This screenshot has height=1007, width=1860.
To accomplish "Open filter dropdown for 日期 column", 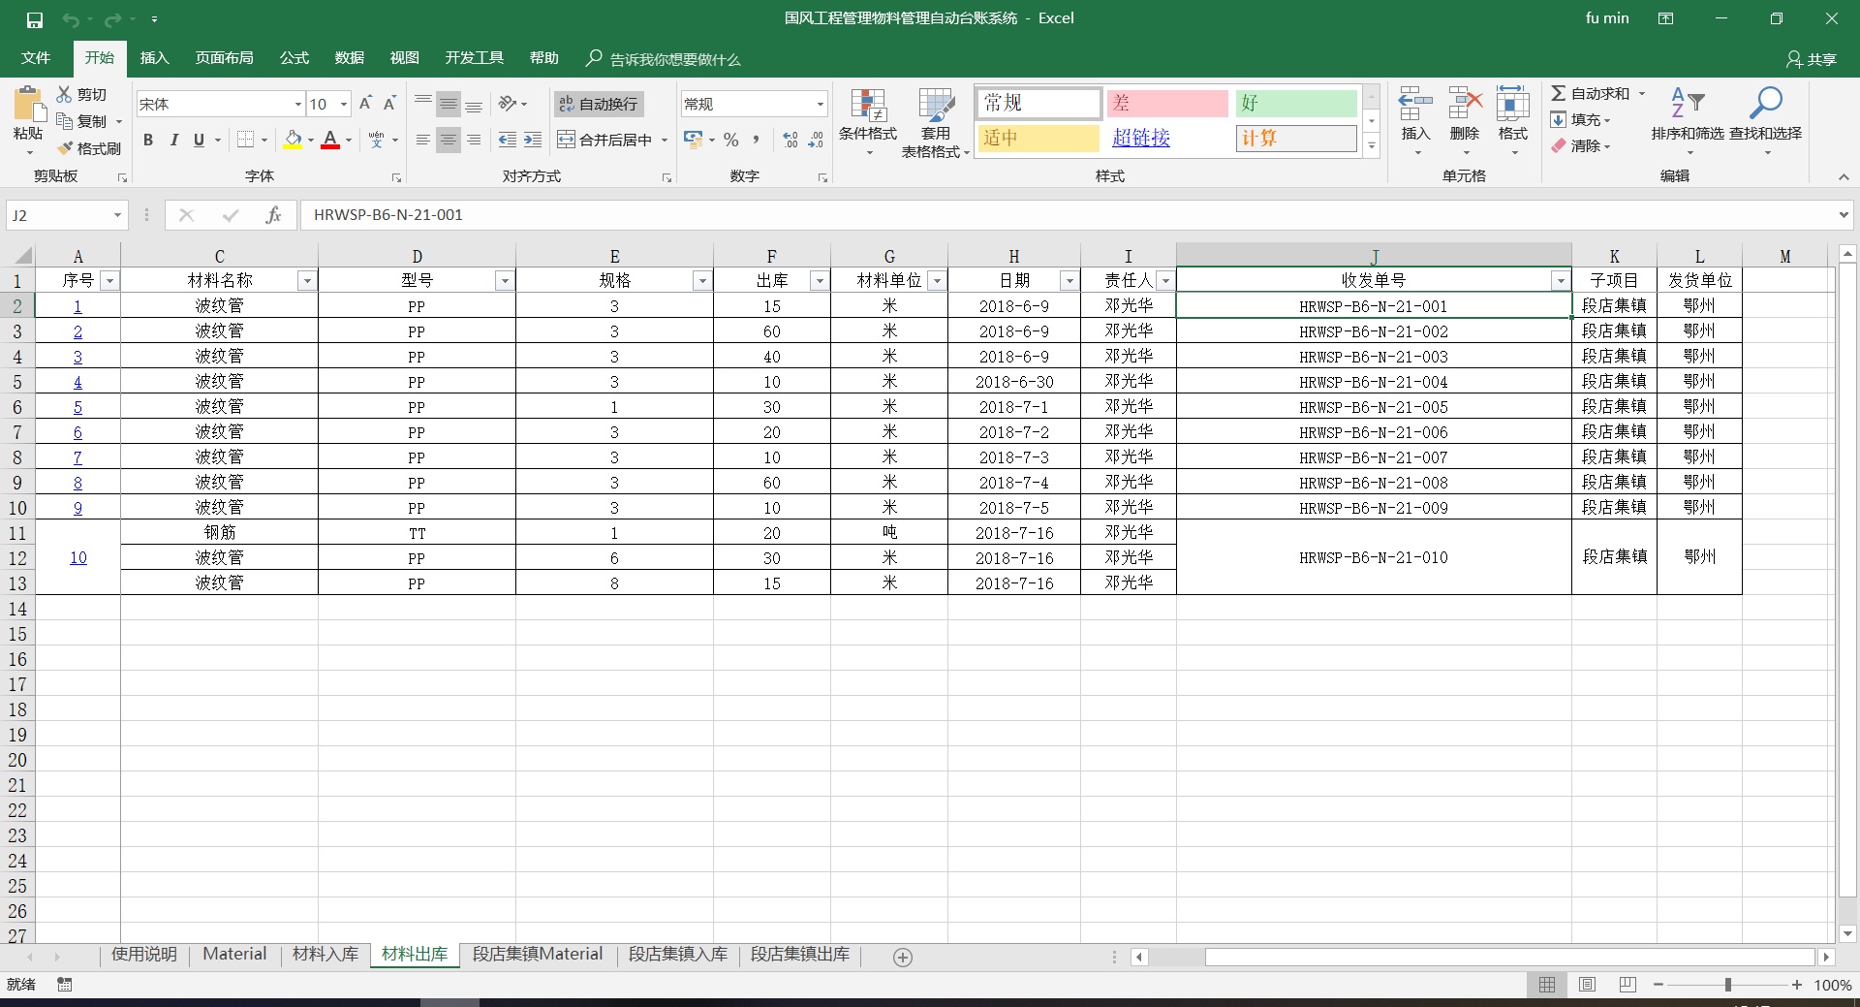I will pos(1069,281).
